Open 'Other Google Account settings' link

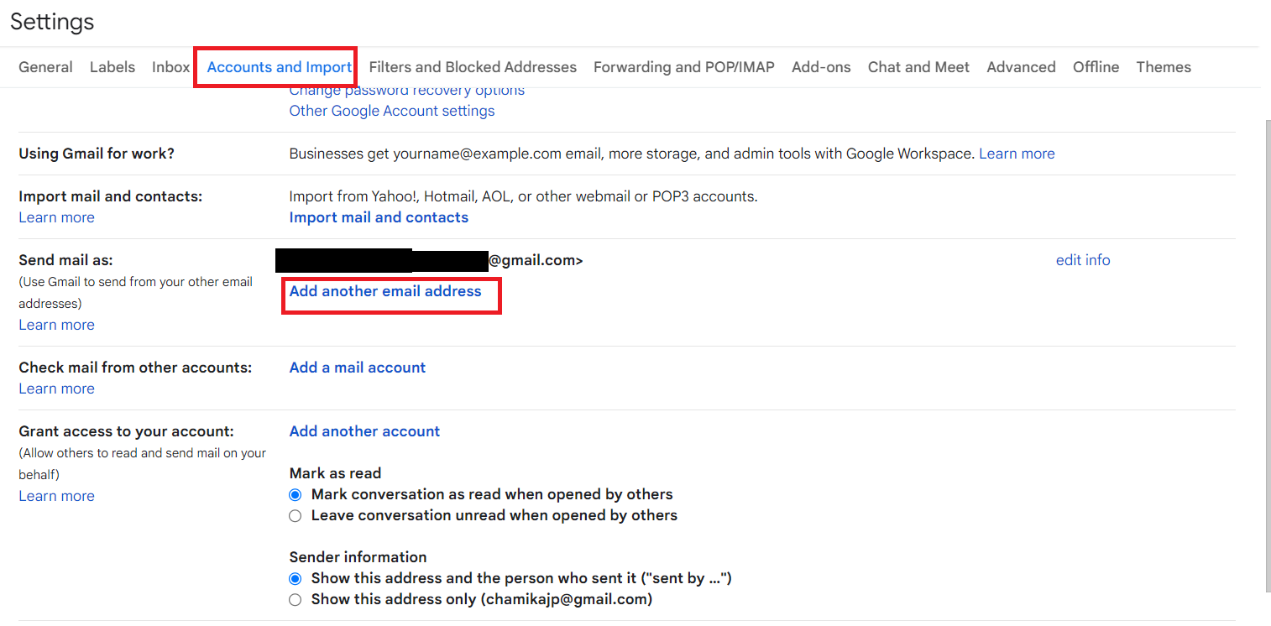click(x=392, y=111)
